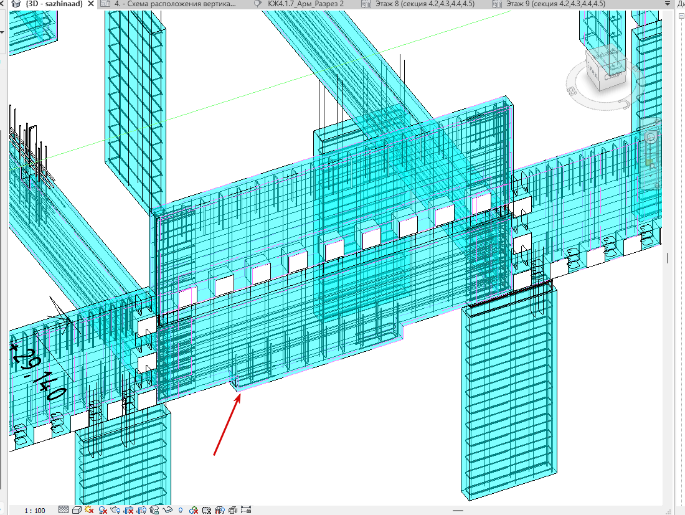Toggle Crop View icon

point(128,510)
